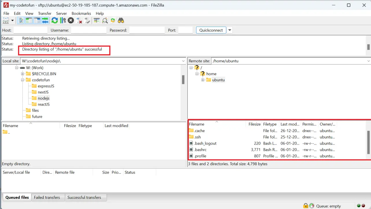The image size is (371, 209).
Task: Expand the remote ubuntu folder node
Action: (203, 80)
